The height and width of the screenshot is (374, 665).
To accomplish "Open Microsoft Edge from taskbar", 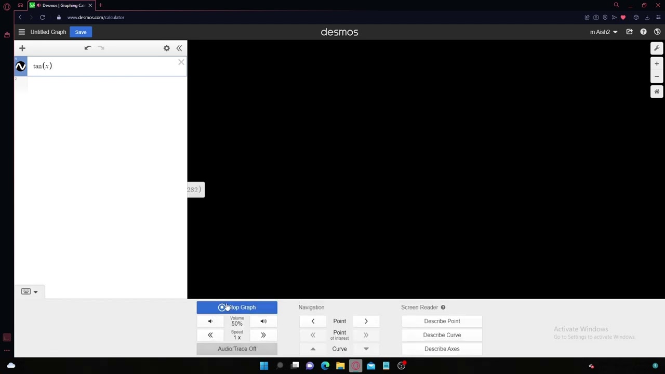I will click(325, 366).
